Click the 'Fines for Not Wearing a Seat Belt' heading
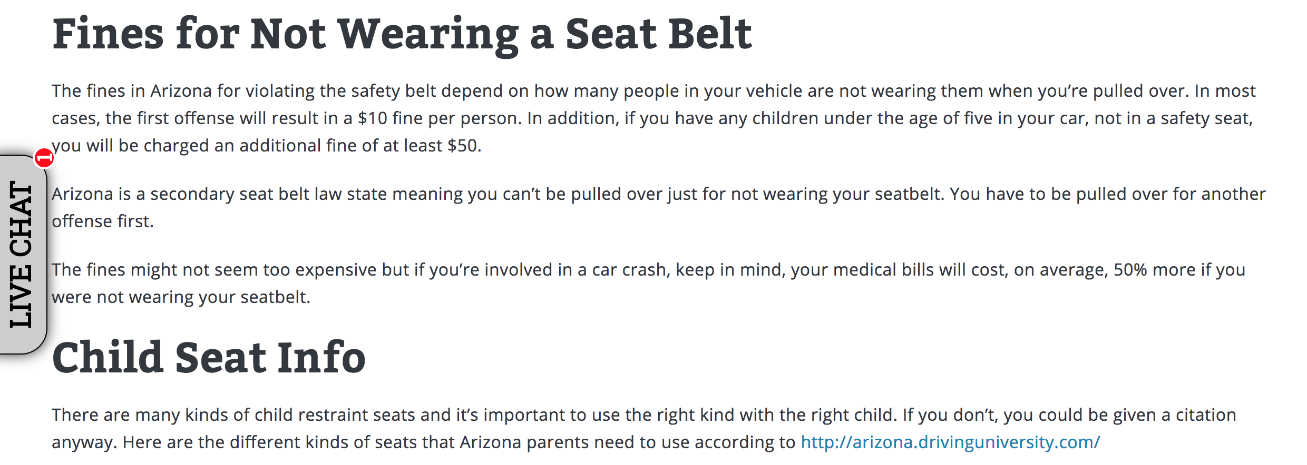1307x465 pixels. pos(402,35)
